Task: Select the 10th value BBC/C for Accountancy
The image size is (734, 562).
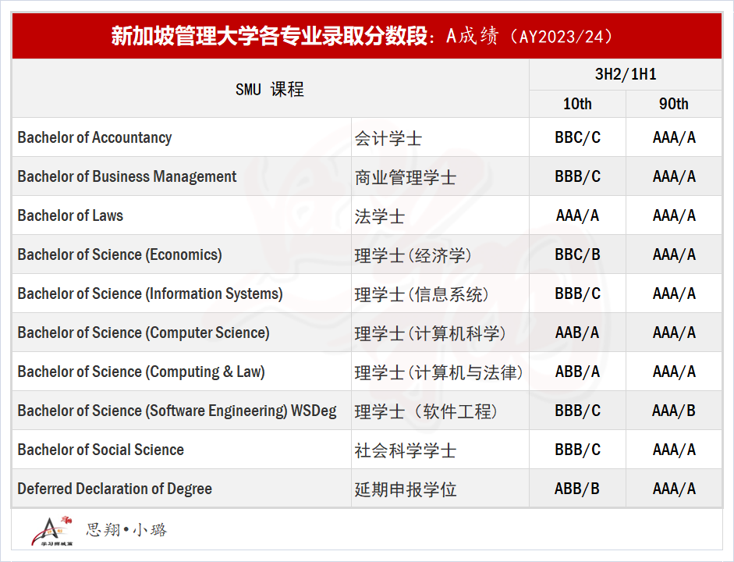Action: pos(578,137)
